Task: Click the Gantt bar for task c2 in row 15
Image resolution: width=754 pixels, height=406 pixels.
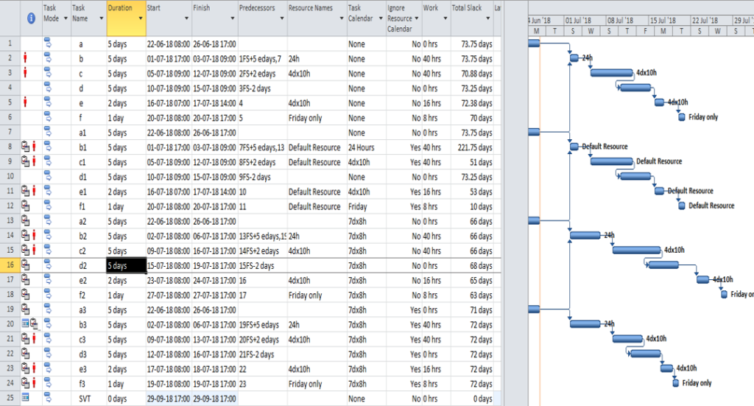Action: point(637,250)
